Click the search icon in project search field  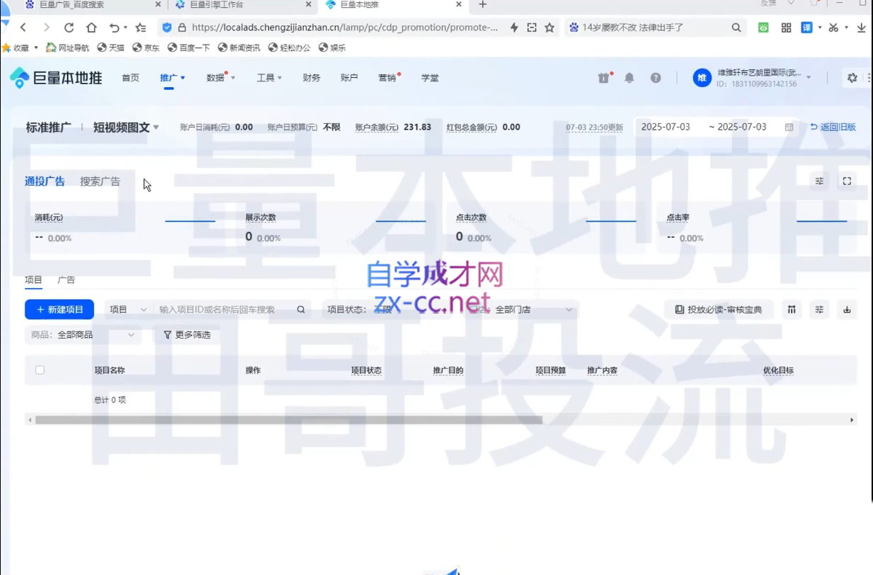pyautogui.click(x=301, y=309)
